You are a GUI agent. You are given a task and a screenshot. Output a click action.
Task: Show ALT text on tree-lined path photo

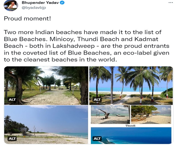click(x=12, y=99)
